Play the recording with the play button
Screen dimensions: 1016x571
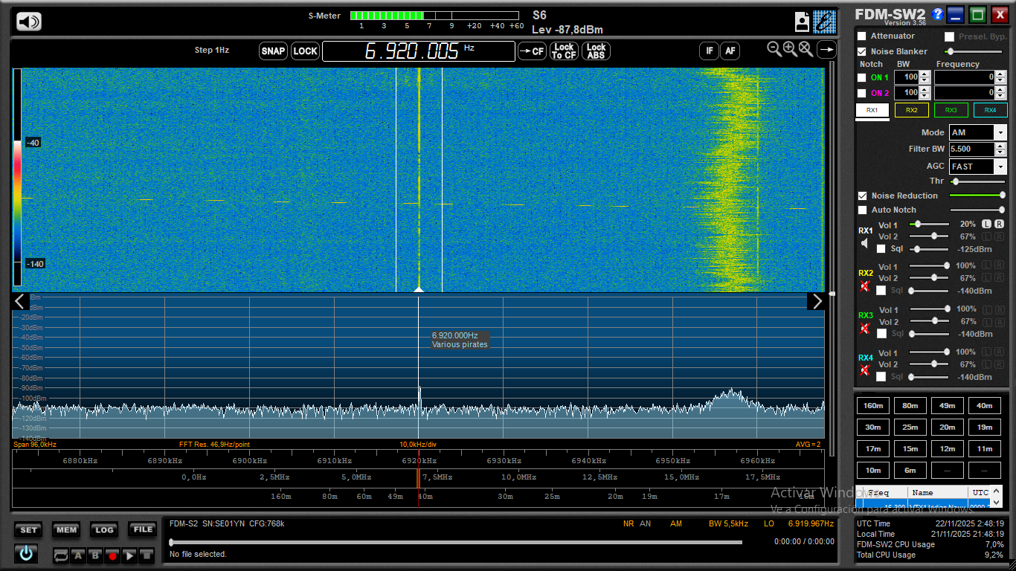pyautogui.click(x=129, y=555)
